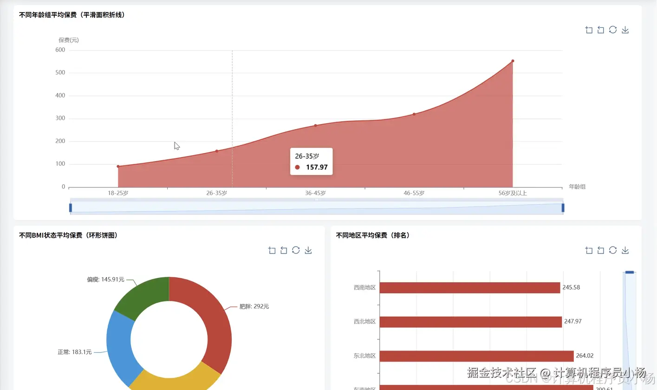Click the 正常: 183.1元 label
657x390 pixels.
click(75, 352)
